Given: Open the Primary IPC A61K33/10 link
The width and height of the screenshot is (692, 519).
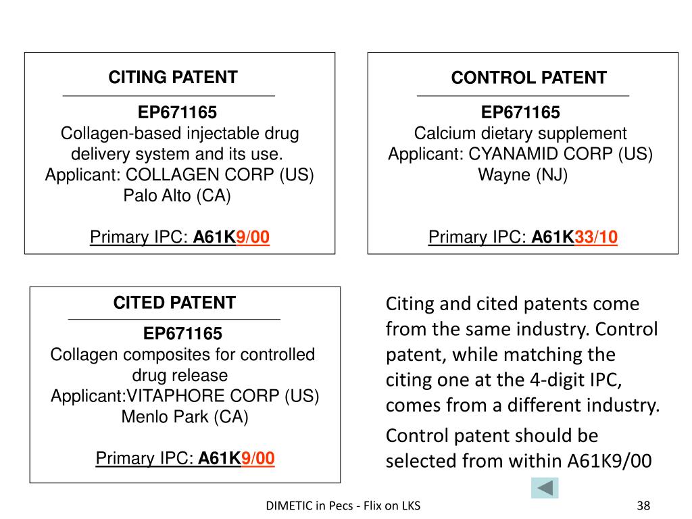Looking at the screenshot, I should [523, 237].
